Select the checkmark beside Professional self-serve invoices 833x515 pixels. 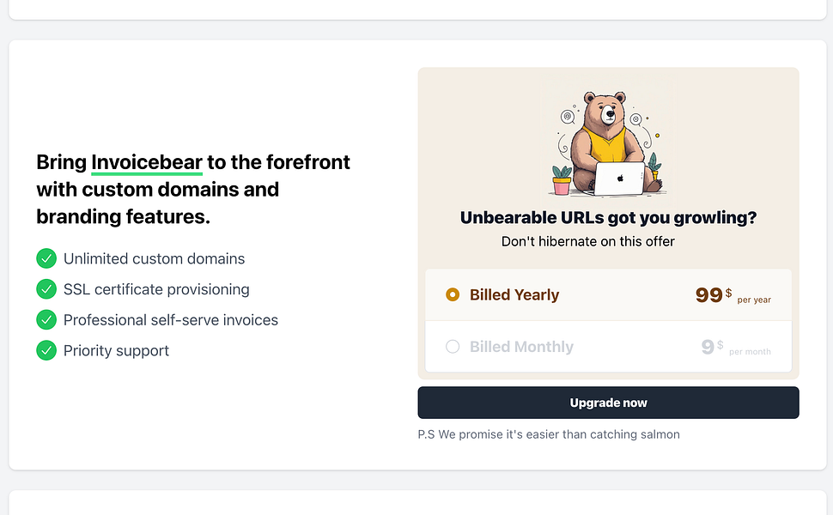[46, 319]
